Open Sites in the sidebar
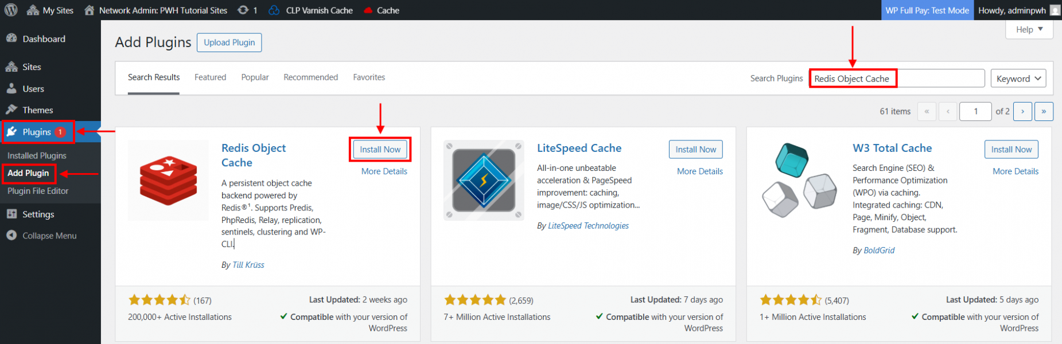 tap(32, 67)
